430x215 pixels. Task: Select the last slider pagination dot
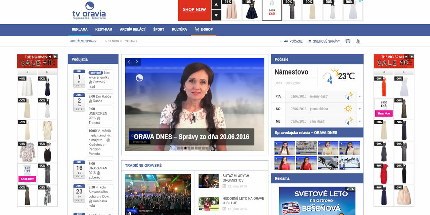click(x=211, y=148)
